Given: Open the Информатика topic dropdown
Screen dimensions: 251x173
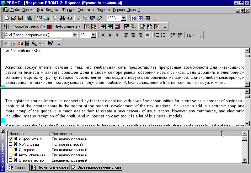Looking at the screenshot, I should pos(79,26).
